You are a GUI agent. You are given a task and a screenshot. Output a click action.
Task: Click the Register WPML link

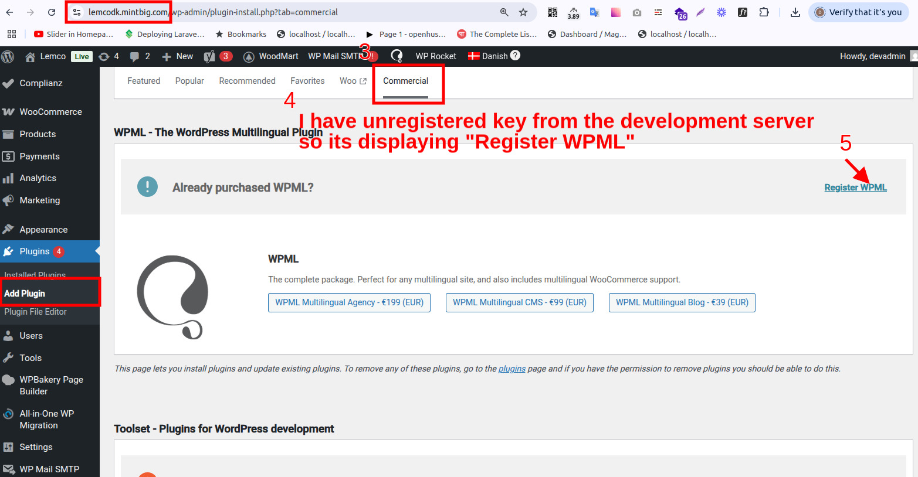(855, 188)
